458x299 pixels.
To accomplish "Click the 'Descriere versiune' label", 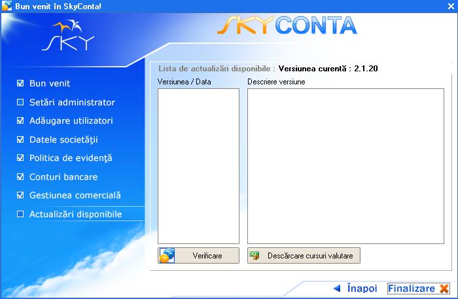I will coord(276,82).
